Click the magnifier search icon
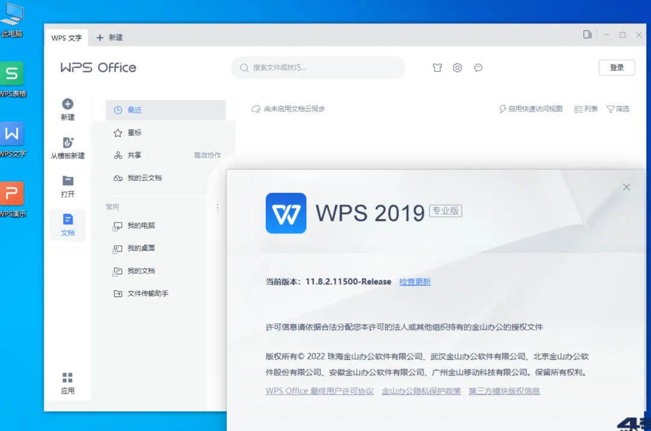Viewport: 651px width, 431px height. click(244, 68)
